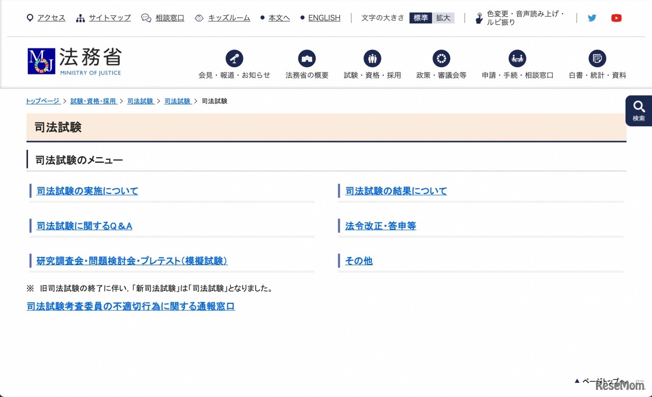The width and height of the screenshot is (652, 397).
Task: Open the 法務省 Twitter account
Action: tap(592, 17)
